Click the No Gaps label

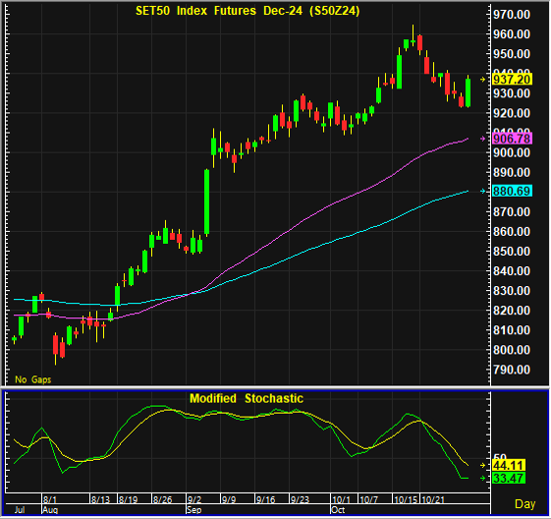(33, 379)
